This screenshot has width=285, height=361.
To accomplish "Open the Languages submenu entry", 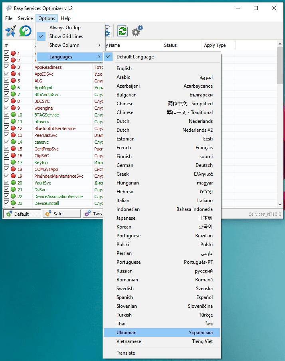I will point(69,57).
